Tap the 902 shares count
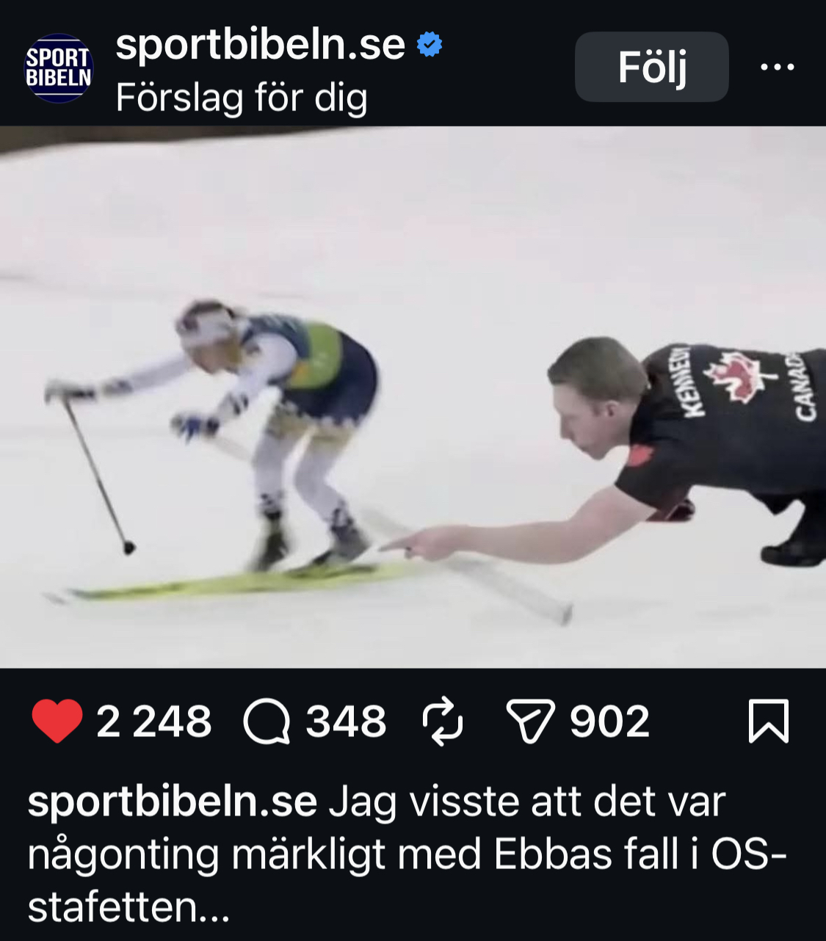 click(x=609, y=722)
